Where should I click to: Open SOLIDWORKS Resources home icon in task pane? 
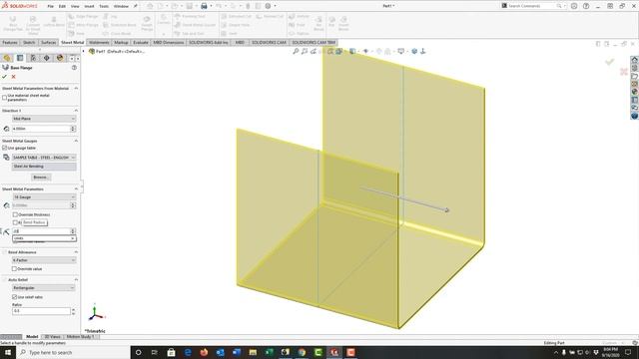pyautogui.click(x=635, y=60)
